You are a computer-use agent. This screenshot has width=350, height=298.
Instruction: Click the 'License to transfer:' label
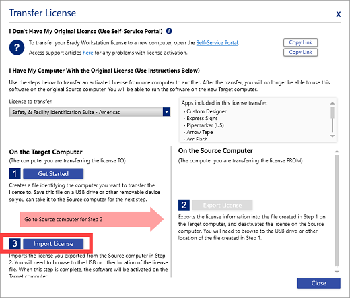[31, 102]
